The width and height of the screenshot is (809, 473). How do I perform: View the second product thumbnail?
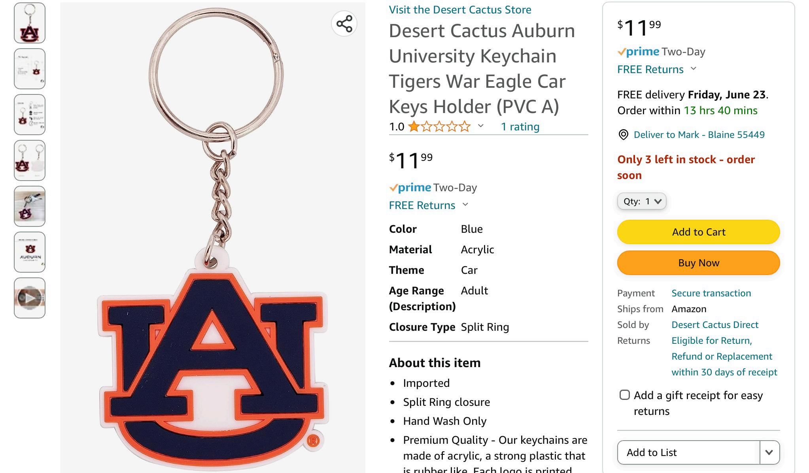click(30, 69)
